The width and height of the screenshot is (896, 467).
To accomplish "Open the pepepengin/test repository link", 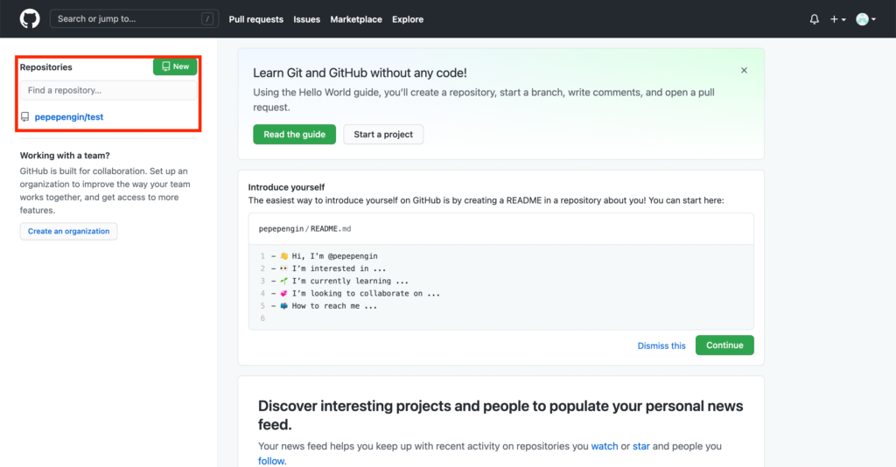I will pos(69,117).
